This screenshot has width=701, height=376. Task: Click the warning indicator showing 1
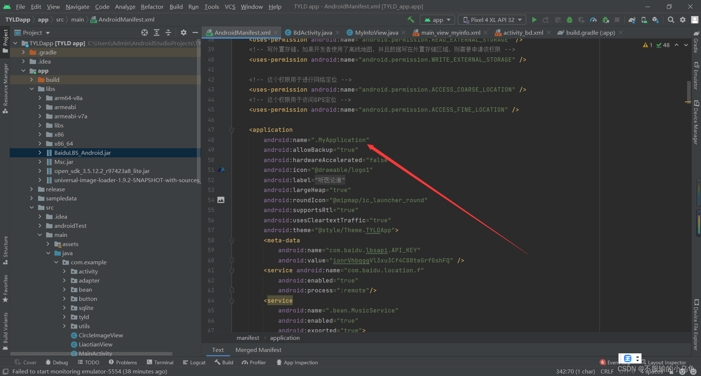[648, 45]
